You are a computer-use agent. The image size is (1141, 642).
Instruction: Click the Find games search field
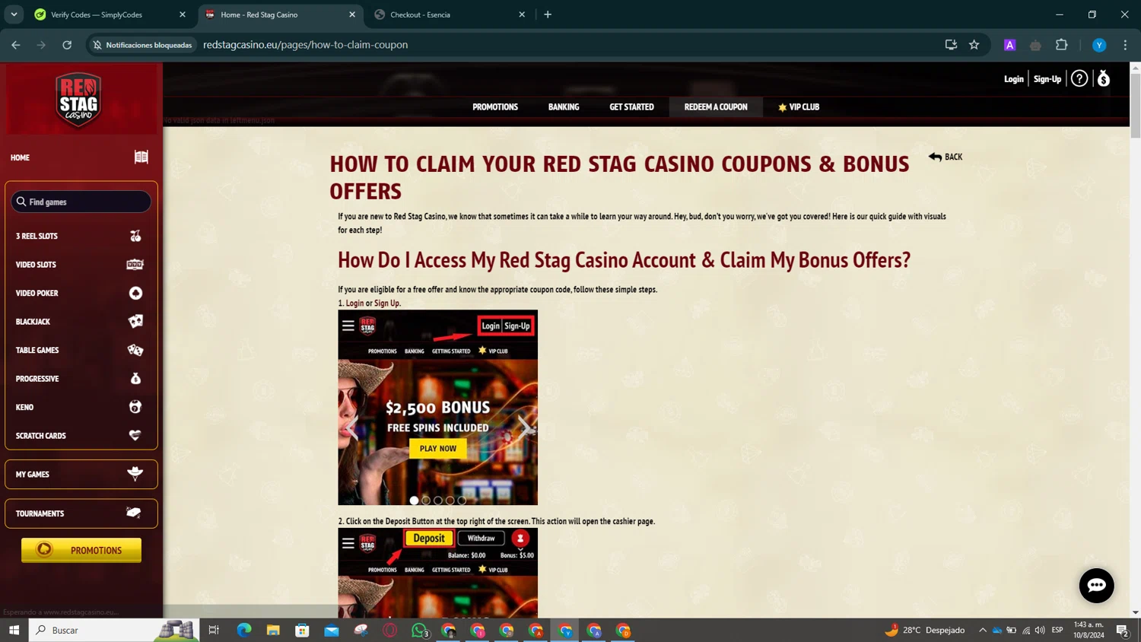pyautogui.click(x=81, y=202)
